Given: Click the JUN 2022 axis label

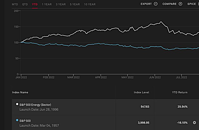Looking at the screenshot, I should point(155,77).
